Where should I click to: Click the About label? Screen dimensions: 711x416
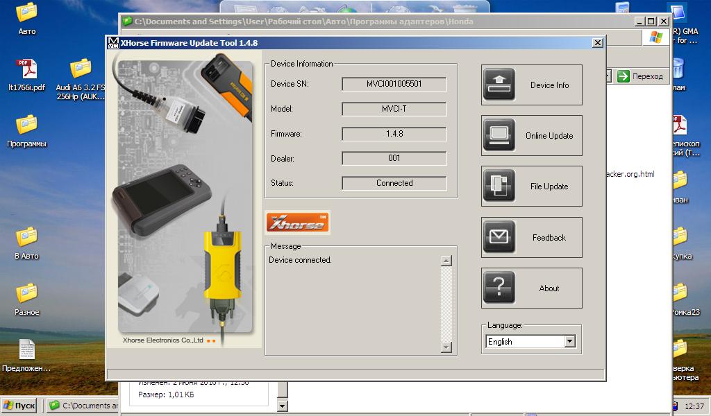click(x=549, y=288)
